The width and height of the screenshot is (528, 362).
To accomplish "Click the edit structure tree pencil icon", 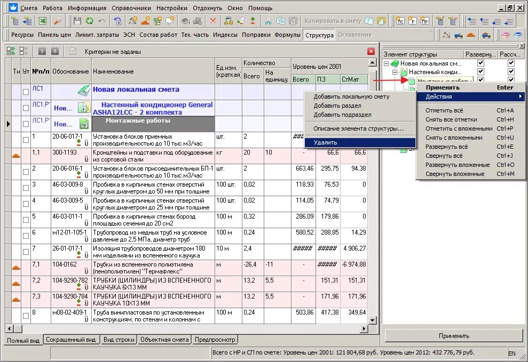I will [x=440, y=21].
